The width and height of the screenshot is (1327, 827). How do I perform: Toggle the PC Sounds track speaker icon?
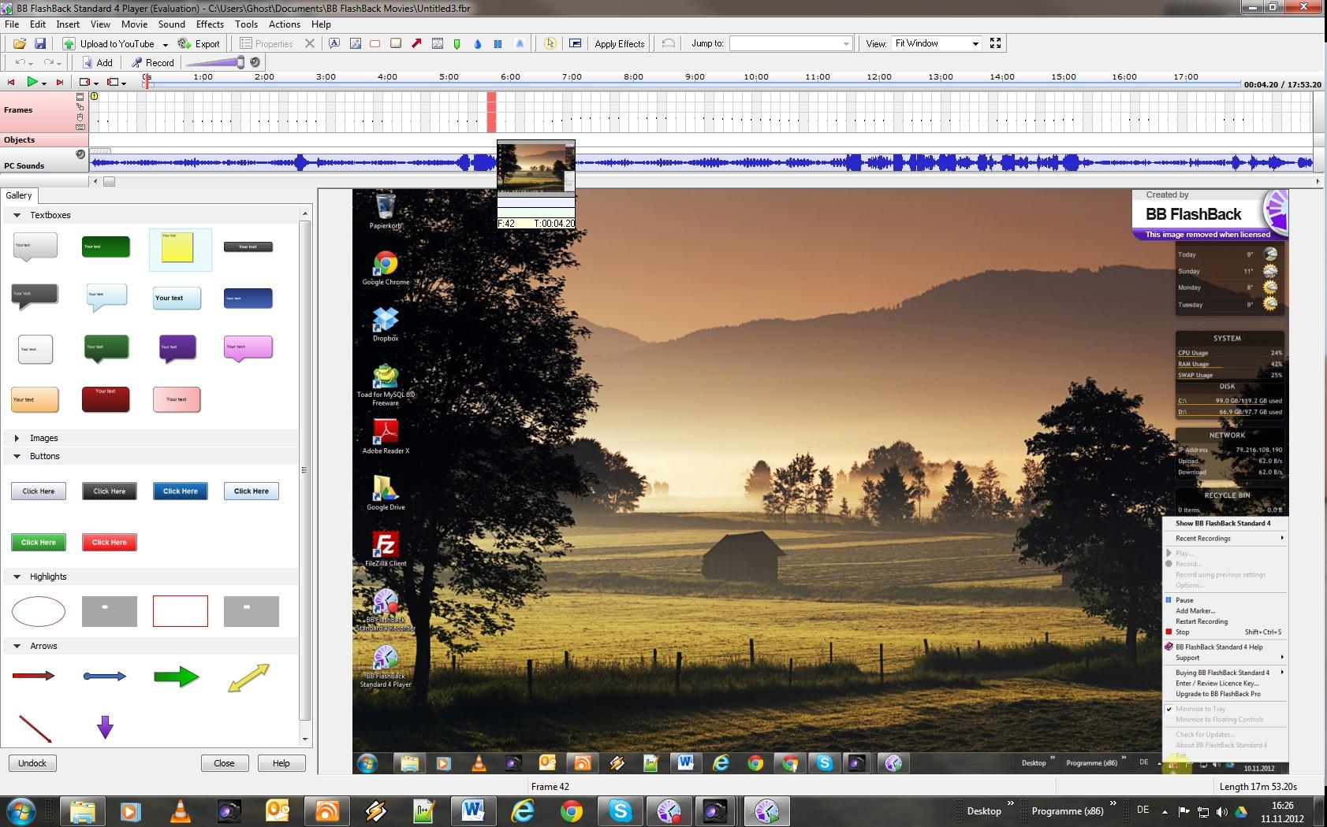(x=80, y=155)
